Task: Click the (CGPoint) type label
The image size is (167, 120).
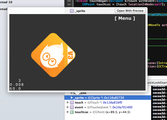Action: 99,112
